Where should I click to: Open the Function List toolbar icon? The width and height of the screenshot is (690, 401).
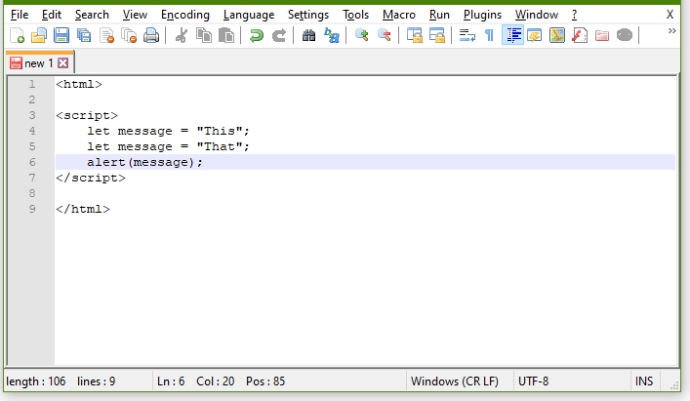click(580, 35)
